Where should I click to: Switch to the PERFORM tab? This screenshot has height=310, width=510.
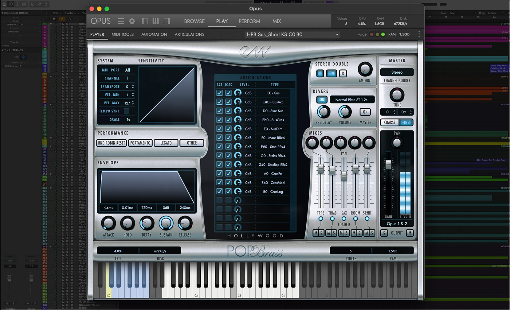(249, 21)
